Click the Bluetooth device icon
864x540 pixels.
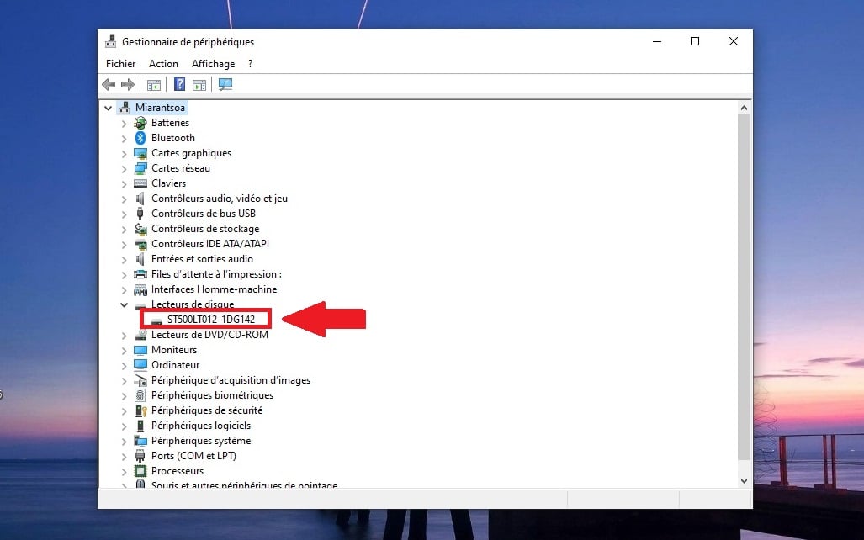pyautogui.click(x=141, y=137)
